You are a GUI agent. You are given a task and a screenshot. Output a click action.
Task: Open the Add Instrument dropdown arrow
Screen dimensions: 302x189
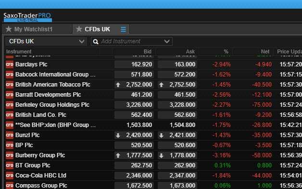click(167, 41)
